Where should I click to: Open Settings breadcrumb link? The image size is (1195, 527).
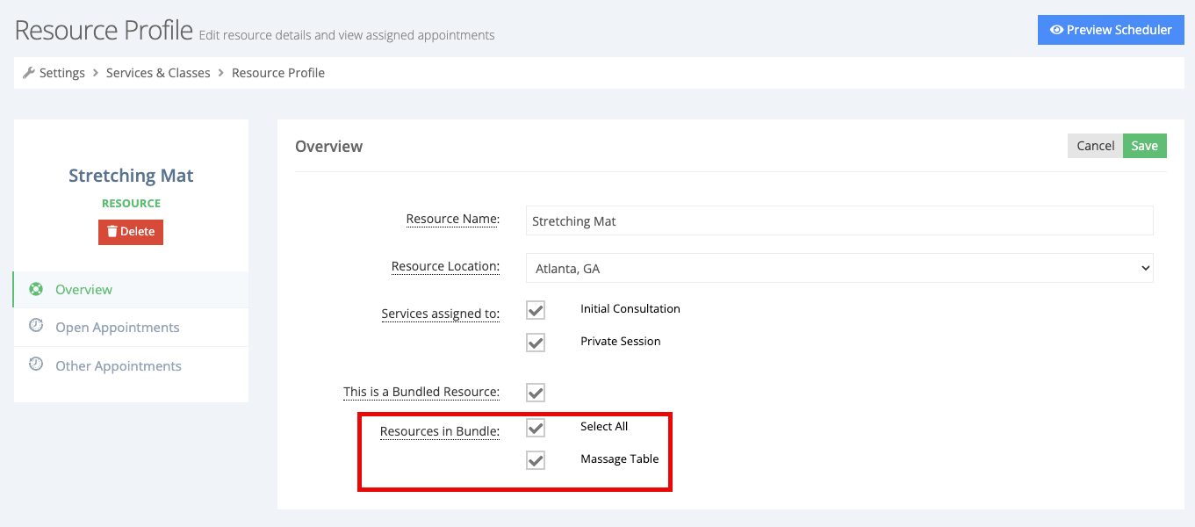pyautogui.click(x=62, y=73)
